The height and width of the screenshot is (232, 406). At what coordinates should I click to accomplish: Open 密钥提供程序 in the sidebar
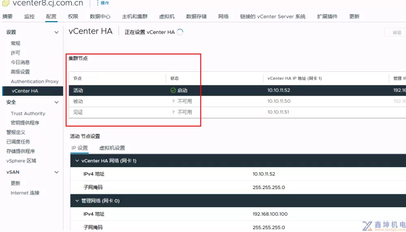tap(25, 123)
